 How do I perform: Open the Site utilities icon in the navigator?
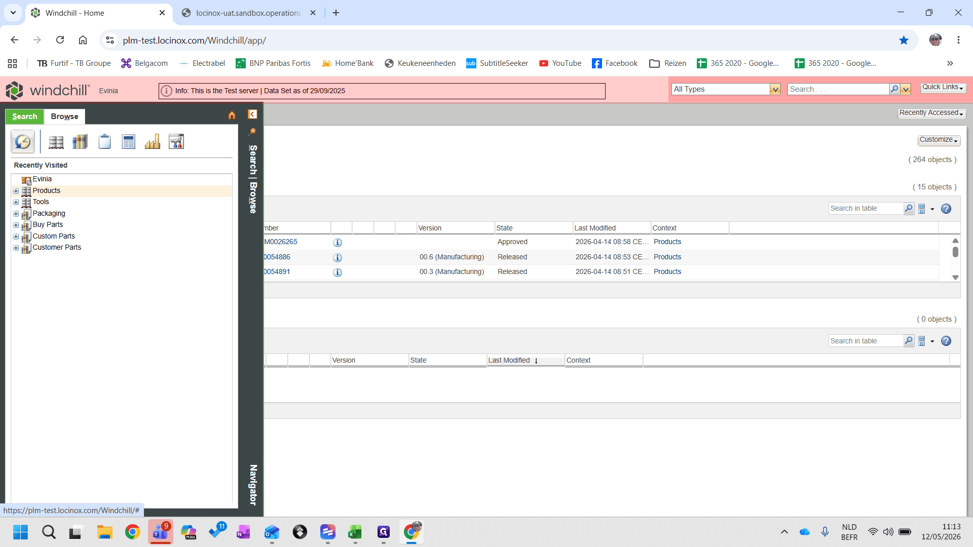(176, 142)
